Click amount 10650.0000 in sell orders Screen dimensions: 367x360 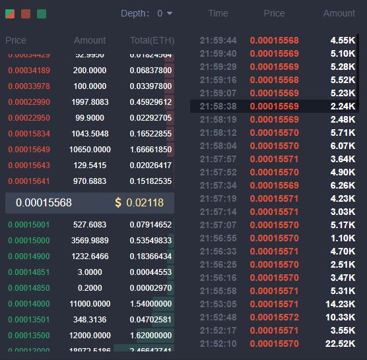(x=90, y=150)
